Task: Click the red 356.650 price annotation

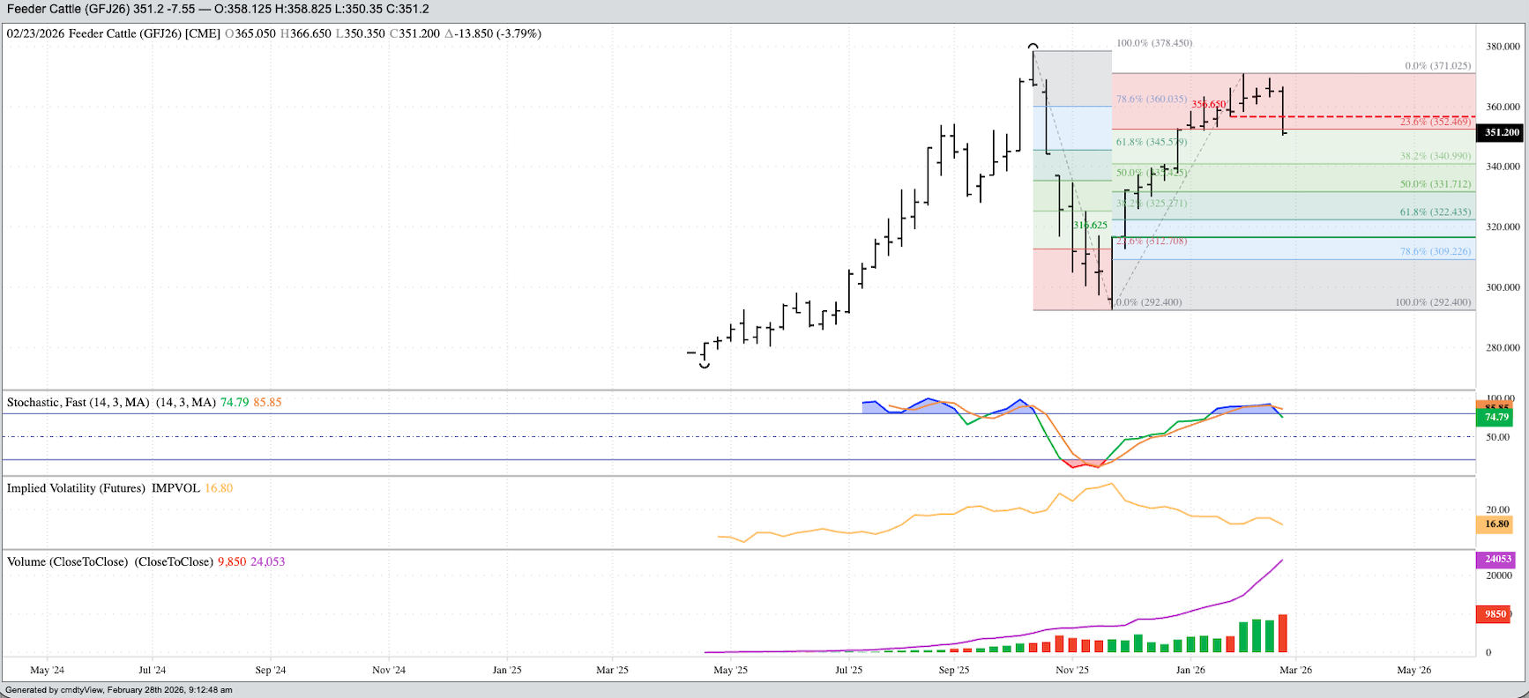Action: [1208, 104]
